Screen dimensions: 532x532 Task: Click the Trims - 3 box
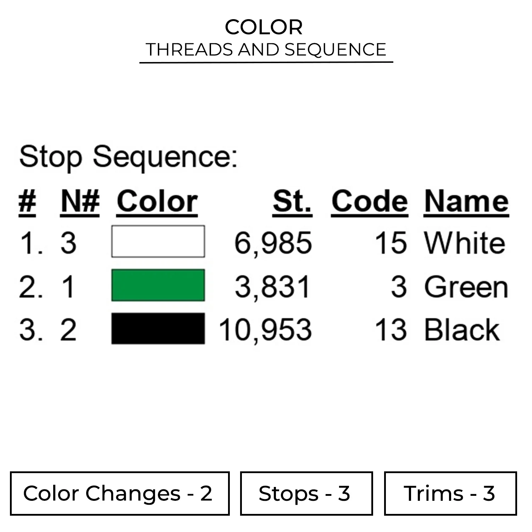tap(450, 493)
